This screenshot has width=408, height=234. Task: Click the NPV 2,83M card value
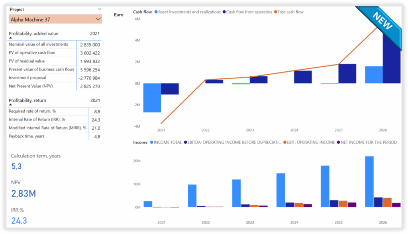click(24, 194)
